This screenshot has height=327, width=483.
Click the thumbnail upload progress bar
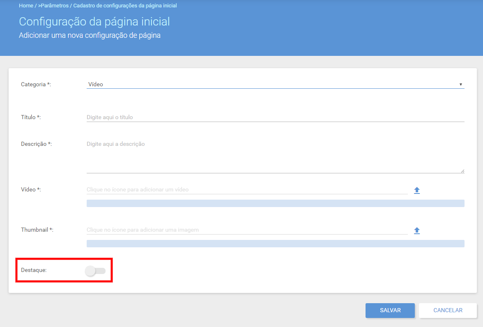(x=275, y=244)
